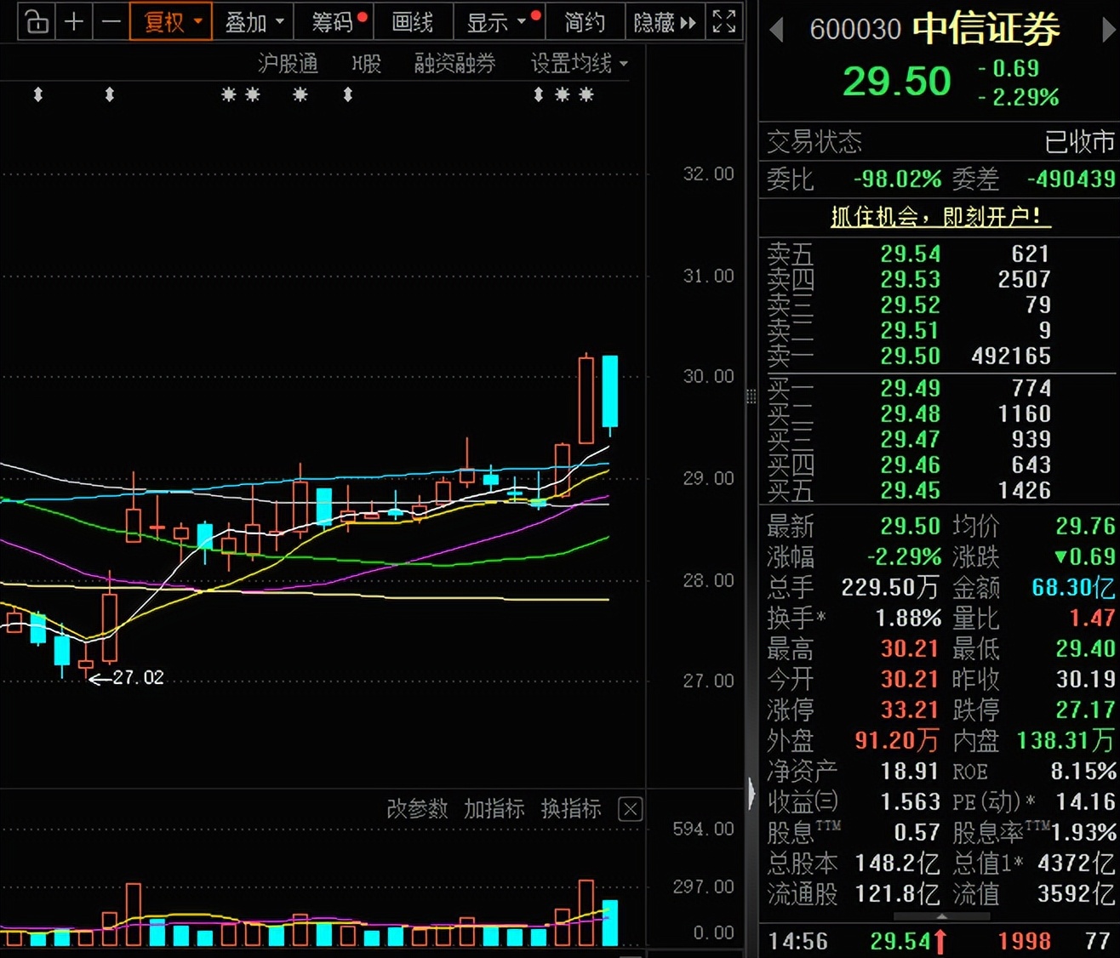The width and height of the screenshot is (1120, 958).
Task: Click the unlock padlock icon
Action: click(37, 22)
